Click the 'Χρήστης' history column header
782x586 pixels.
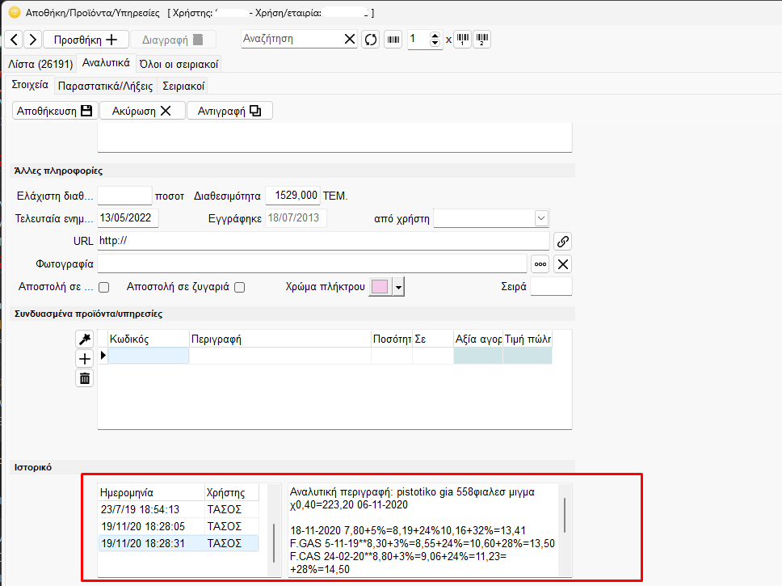click(232, 493)
